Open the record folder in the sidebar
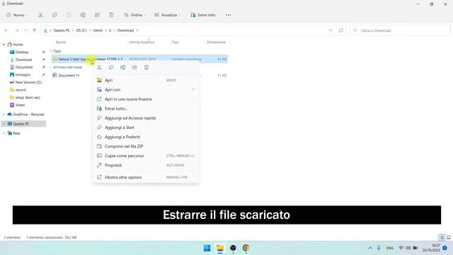The height and width of the screenshot is (255, 453). [x=21, y=90]
